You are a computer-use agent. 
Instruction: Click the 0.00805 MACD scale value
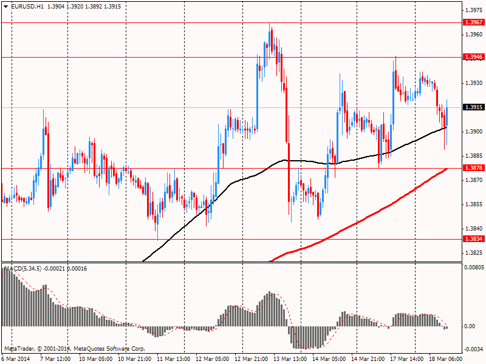pos(473,267)
